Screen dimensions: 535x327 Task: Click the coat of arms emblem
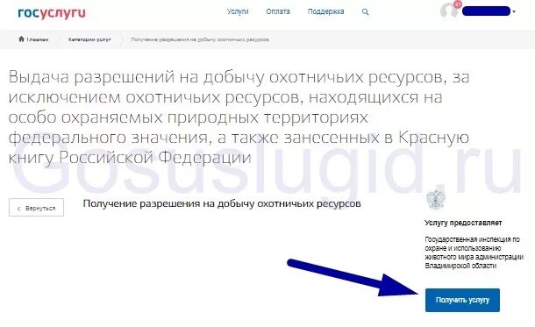[436, 199]
